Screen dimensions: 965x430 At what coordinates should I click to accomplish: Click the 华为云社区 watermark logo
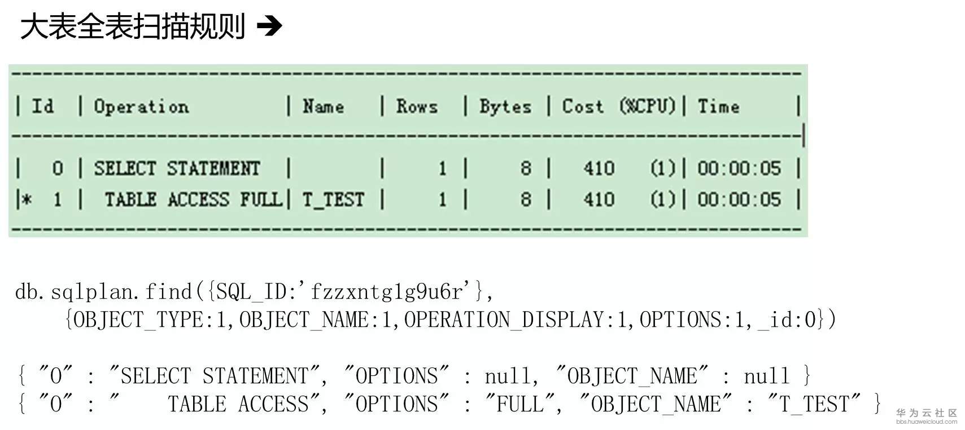pos(926,413)
